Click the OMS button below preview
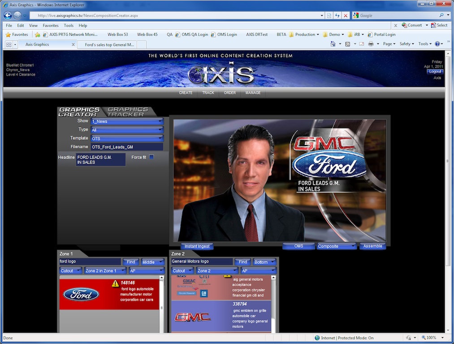This screenshot has width=454, height=344. 298,246
